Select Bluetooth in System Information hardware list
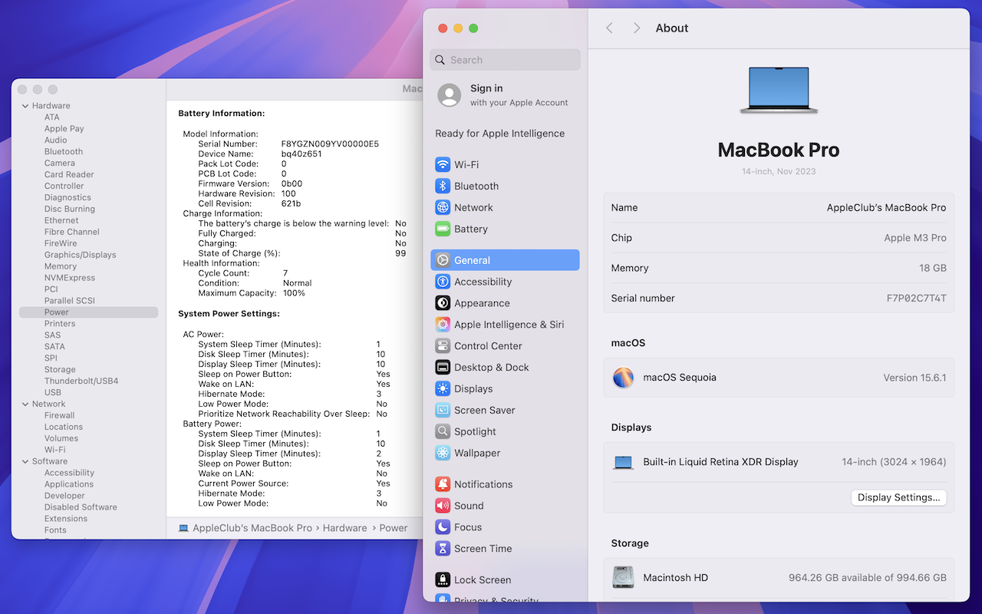This screenshot has width=982, height=614. coord(64,152)
